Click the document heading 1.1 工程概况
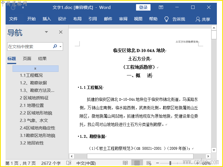Viewport: 223px width, 167px height. coord(91,88)
